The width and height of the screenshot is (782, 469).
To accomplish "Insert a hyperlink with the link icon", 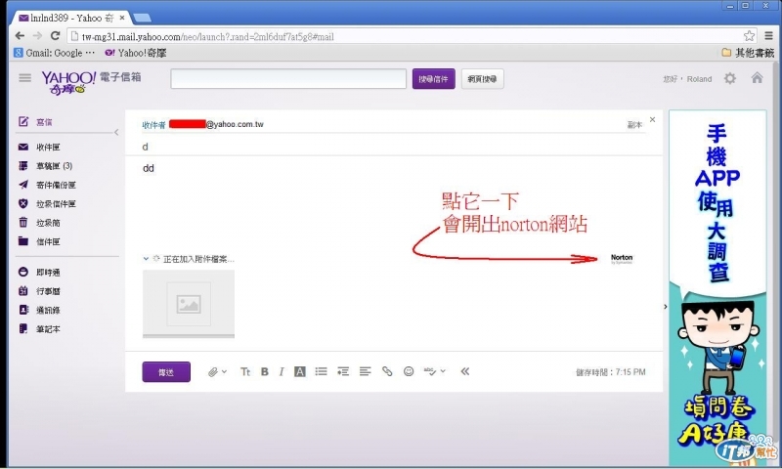I will [x=387, y=372].
